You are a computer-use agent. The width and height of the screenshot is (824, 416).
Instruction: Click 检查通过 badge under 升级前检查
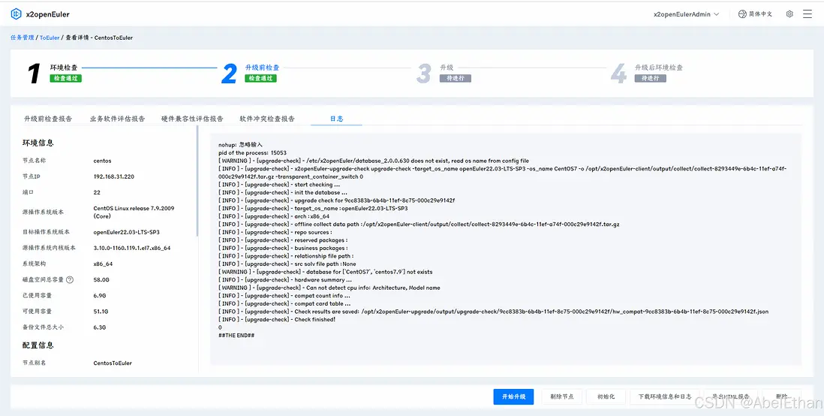[x=260, y=78]
